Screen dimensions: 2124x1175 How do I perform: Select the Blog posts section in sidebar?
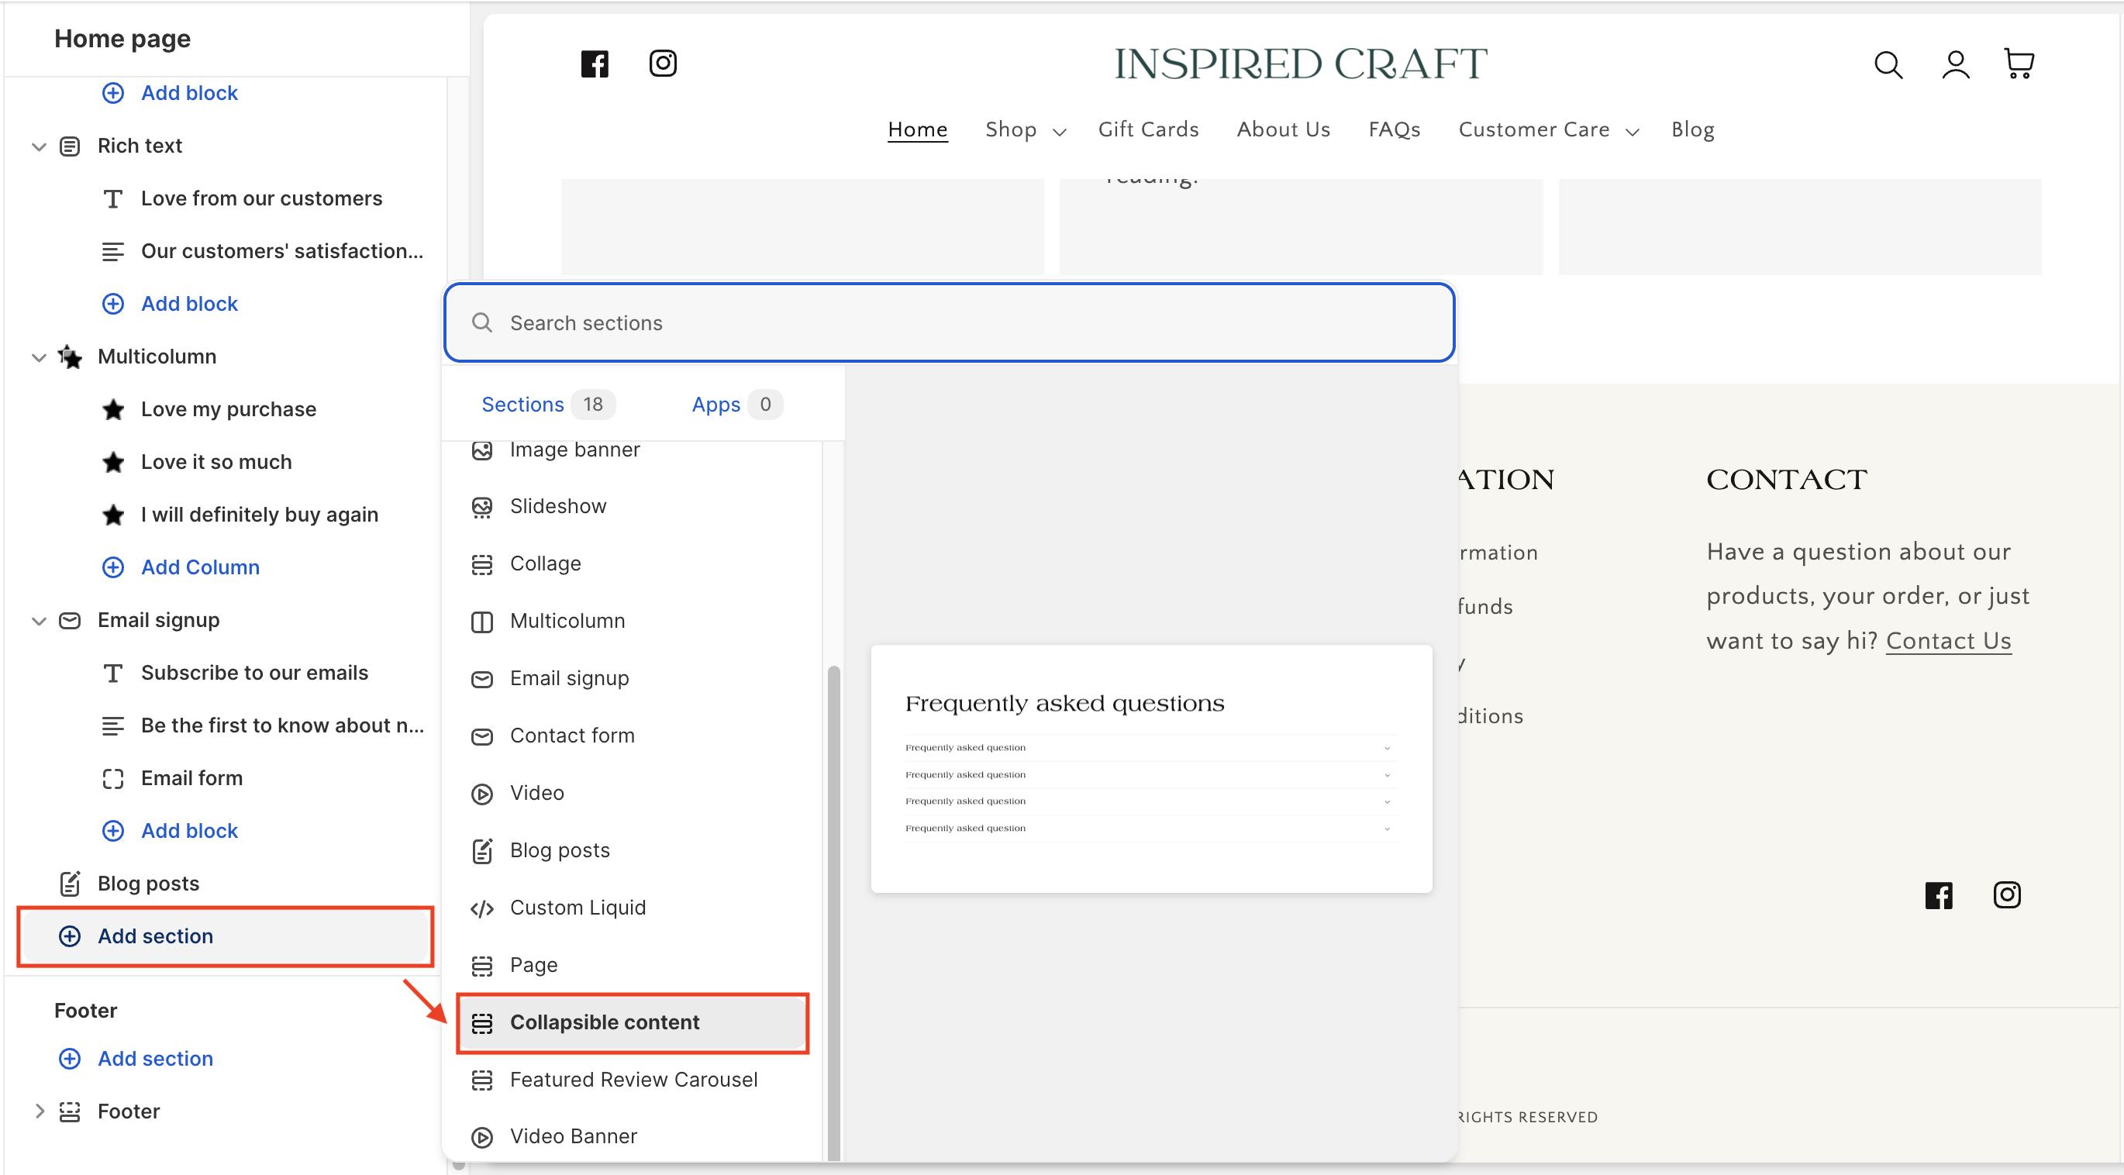[x=148, y=883]
